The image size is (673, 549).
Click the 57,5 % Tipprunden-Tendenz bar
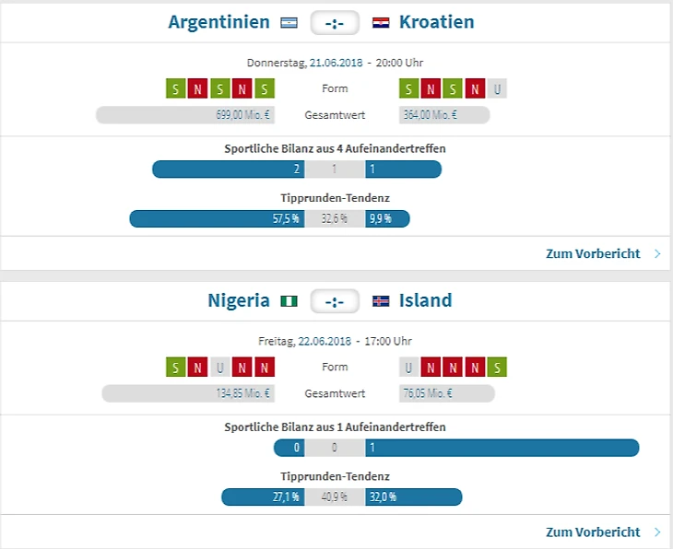pyautogui.click(x=217, y=219)
